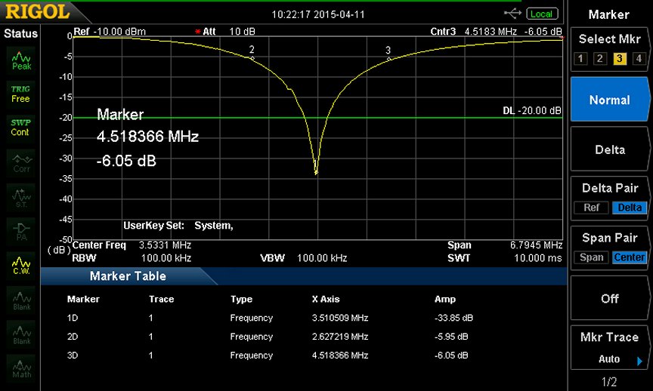Click the USB connection icon

point(513,14)
